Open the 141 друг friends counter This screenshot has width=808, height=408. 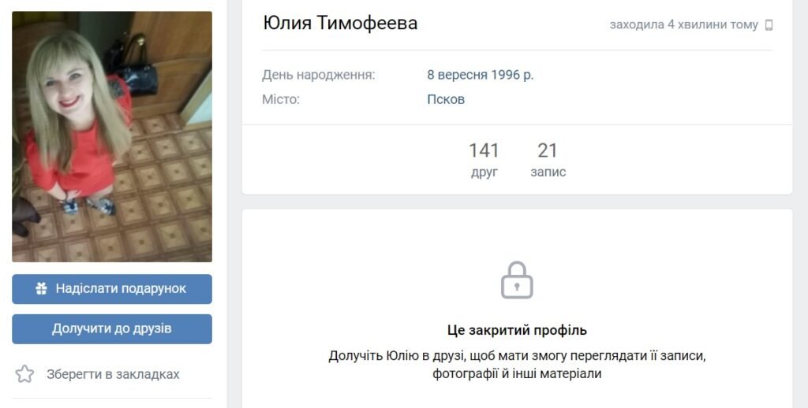[x=484, y=159]
